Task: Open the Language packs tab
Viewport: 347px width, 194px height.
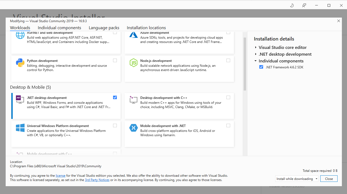Action: point(104,28)
